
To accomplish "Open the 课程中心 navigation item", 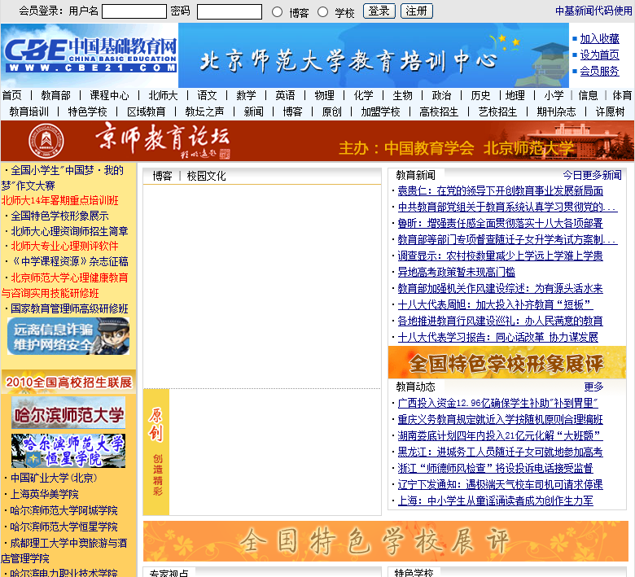I will pos(109,95).
